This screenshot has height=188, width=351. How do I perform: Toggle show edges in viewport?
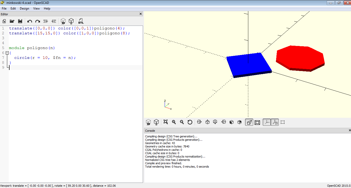283,122
